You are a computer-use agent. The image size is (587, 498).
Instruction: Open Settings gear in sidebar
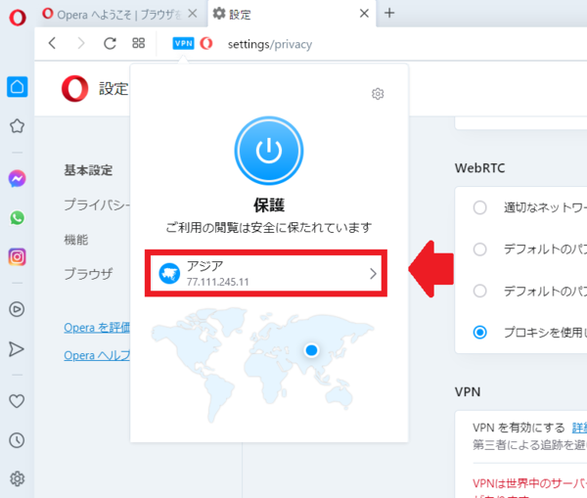coord(17,478)
